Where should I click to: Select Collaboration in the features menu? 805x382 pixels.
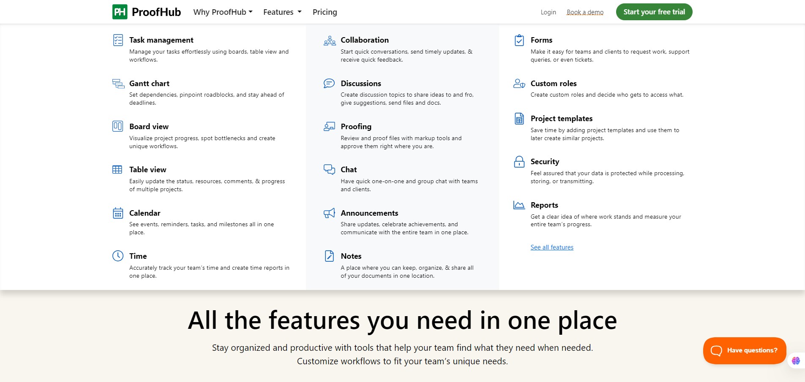tap(365, 40)
